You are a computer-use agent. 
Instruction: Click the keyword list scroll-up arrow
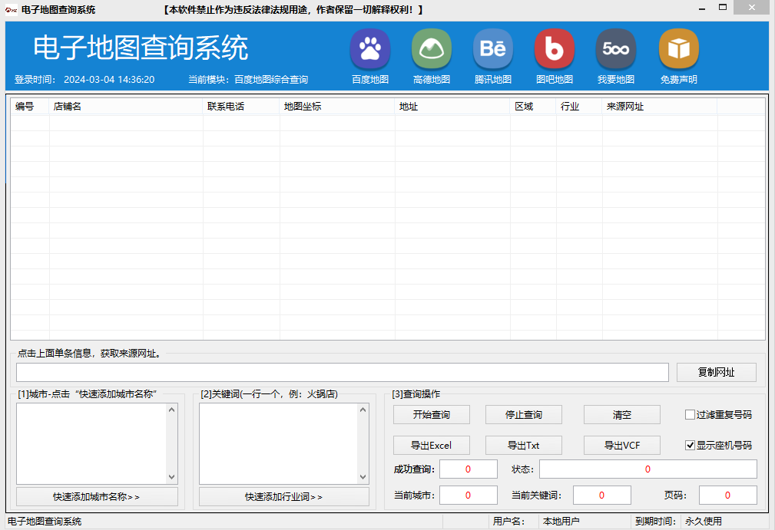[363, 410]
